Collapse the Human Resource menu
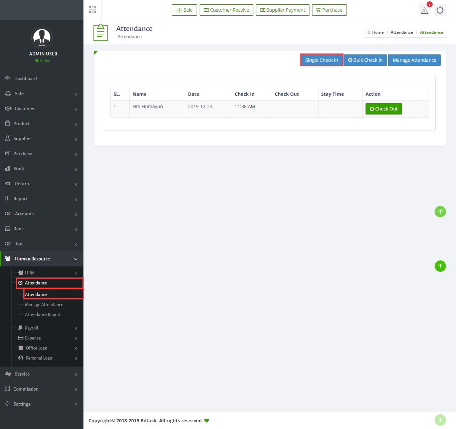 pyautogui.click(x=42, y=259)
